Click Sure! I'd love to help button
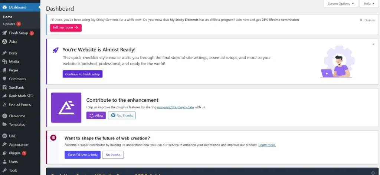The width and height of the screenshot is (380, 175). [82, 155]
